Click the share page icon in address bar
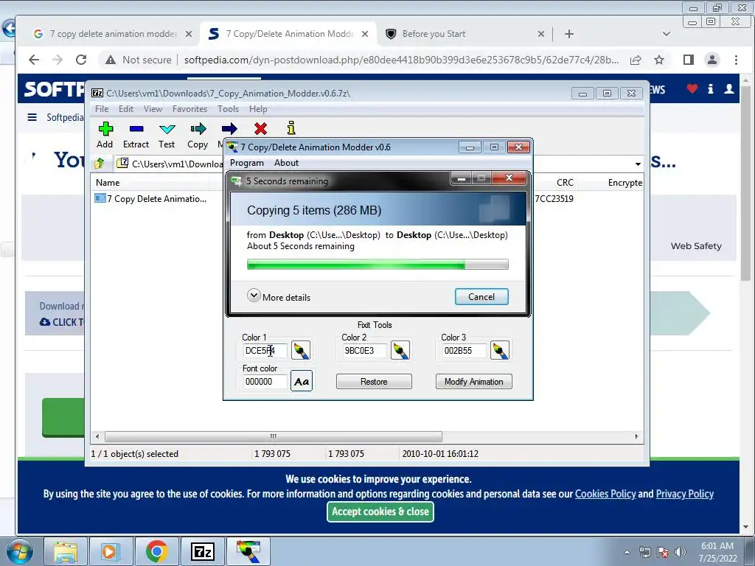 click(x=636, y=60)
